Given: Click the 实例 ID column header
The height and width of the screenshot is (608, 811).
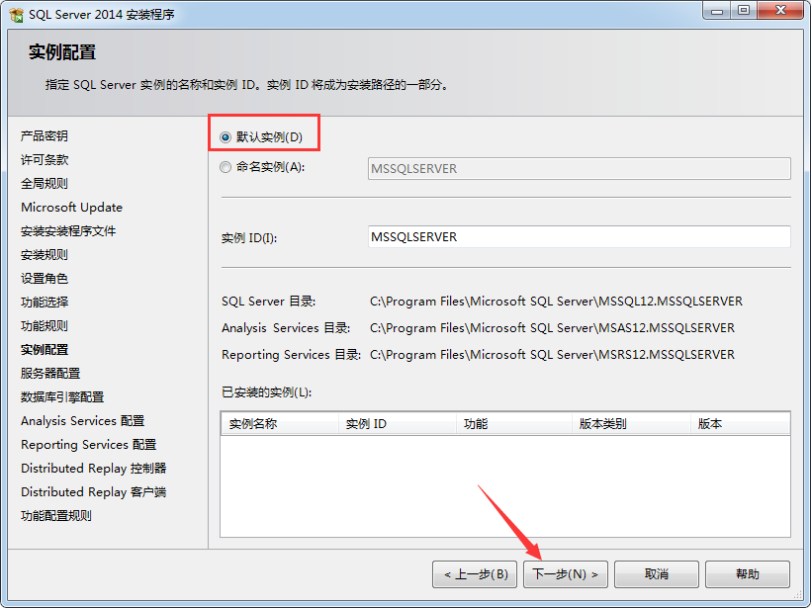Looking at the screenshot, I should click(x=398, y=424).
